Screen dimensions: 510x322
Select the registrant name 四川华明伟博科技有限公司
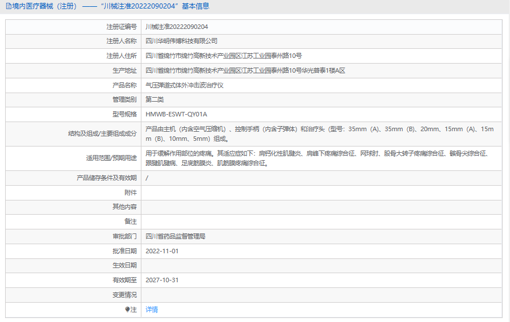tap(182, 41)
